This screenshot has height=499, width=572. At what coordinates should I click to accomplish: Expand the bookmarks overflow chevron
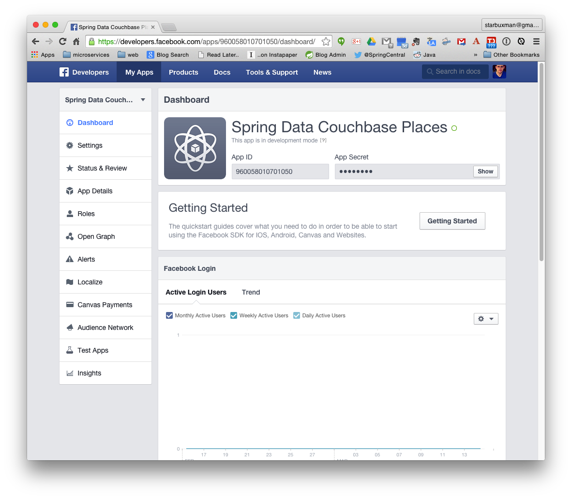point(475,55)
